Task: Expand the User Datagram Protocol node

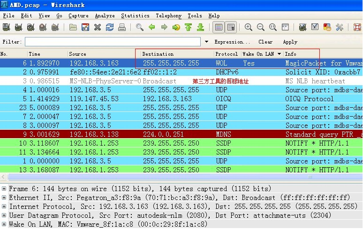Action: [4, 215]
